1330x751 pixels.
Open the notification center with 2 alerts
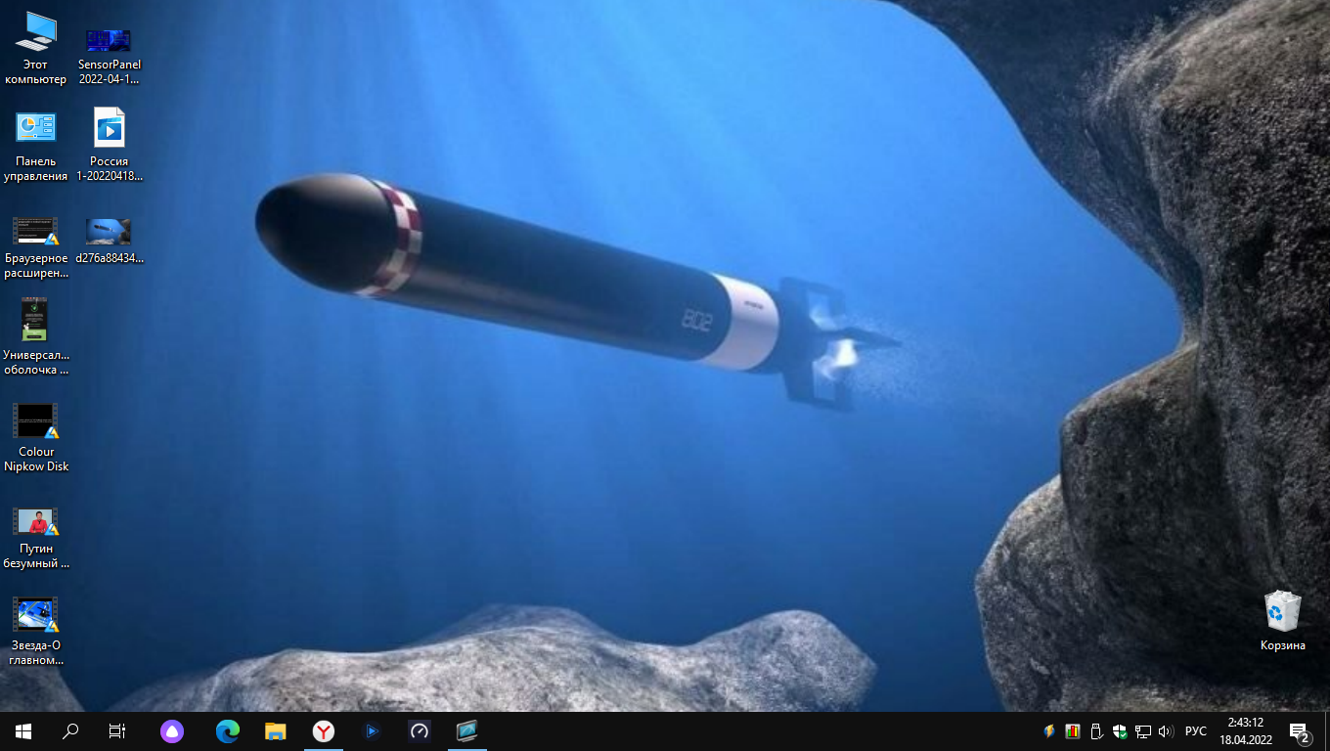(x=1300, y=731)
